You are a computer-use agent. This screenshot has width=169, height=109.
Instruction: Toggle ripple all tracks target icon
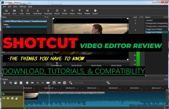pyautogui.click(x=64, y=83)
